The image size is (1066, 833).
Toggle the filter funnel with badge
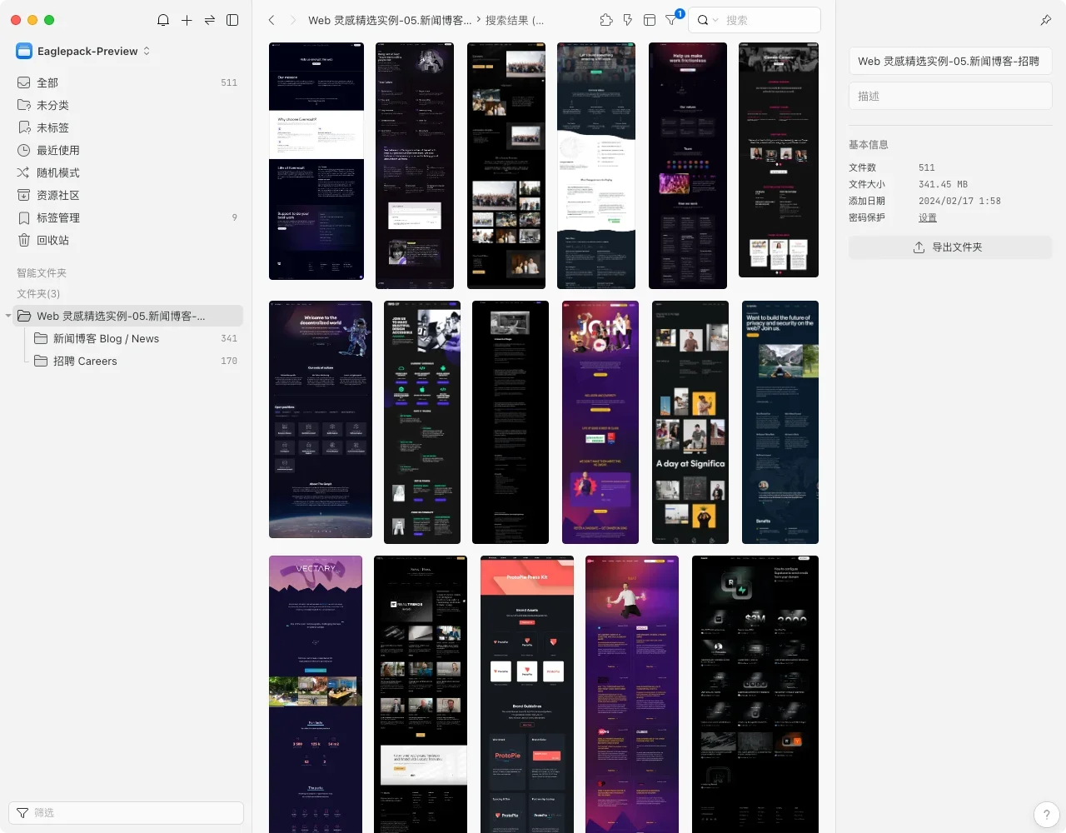tap(672, 20)
